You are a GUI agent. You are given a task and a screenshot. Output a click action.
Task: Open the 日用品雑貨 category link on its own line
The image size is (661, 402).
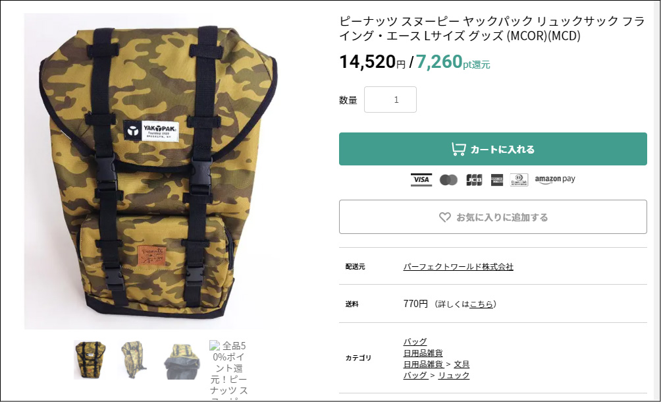[x=423, y=353]
